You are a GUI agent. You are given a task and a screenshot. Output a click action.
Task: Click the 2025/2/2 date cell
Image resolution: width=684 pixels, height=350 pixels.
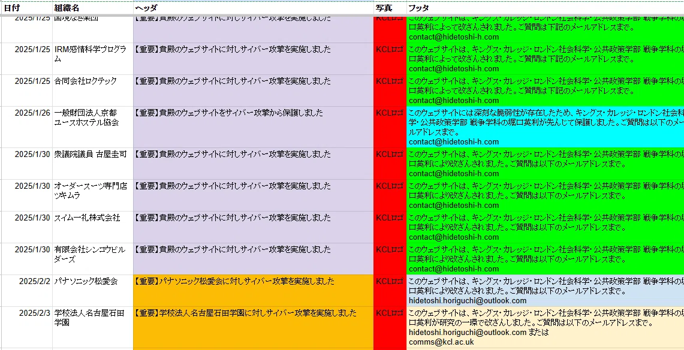pyautogui.click(x=26, y=291)
